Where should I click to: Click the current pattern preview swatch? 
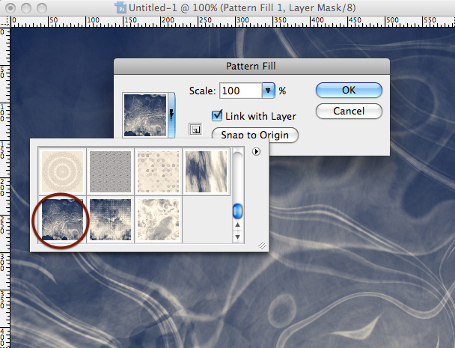pyautogui.click(x=145, y=115)
